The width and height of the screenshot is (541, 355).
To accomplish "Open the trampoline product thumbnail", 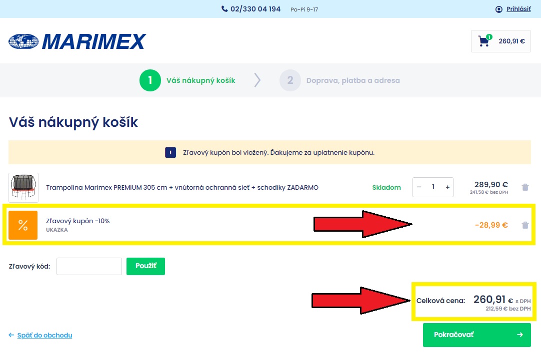I will (23, 187).
